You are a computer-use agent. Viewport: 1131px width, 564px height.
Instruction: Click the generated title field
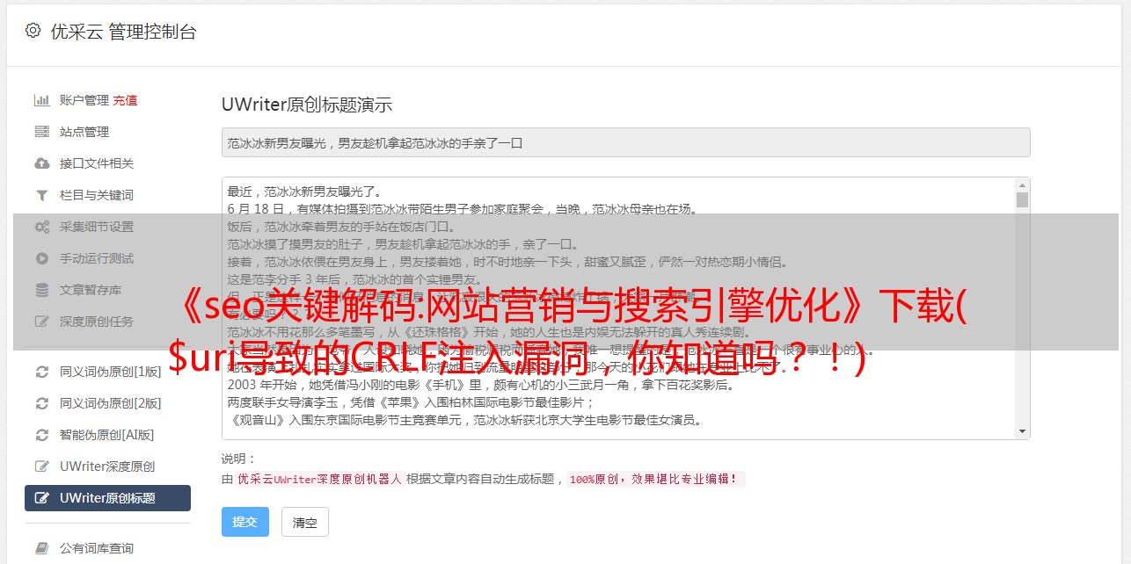(x=625, y=142)
